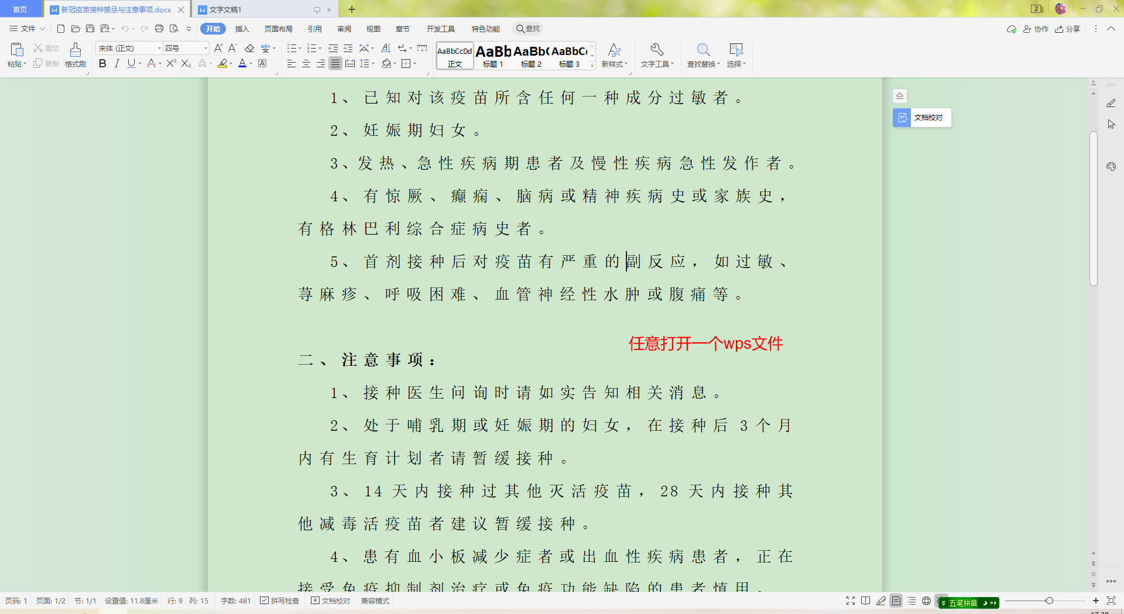Toggle justified alignment

[335, 63]
